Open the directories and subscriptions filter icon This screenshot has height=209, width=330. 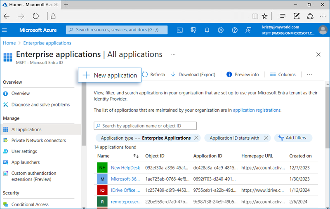point(193,30)
